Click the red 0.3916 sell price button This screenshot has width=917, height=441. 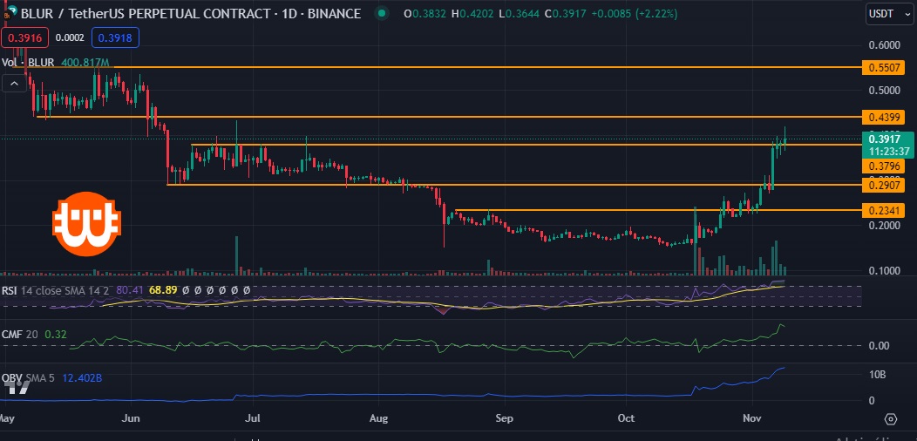click(x=24, y=38)
